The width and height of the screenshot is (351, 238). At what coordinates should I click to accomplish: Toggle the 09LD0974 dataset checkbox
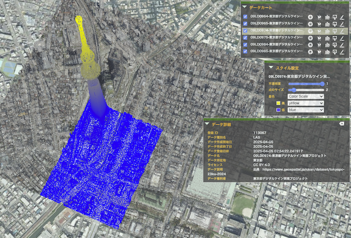click(x=245, y=30)
